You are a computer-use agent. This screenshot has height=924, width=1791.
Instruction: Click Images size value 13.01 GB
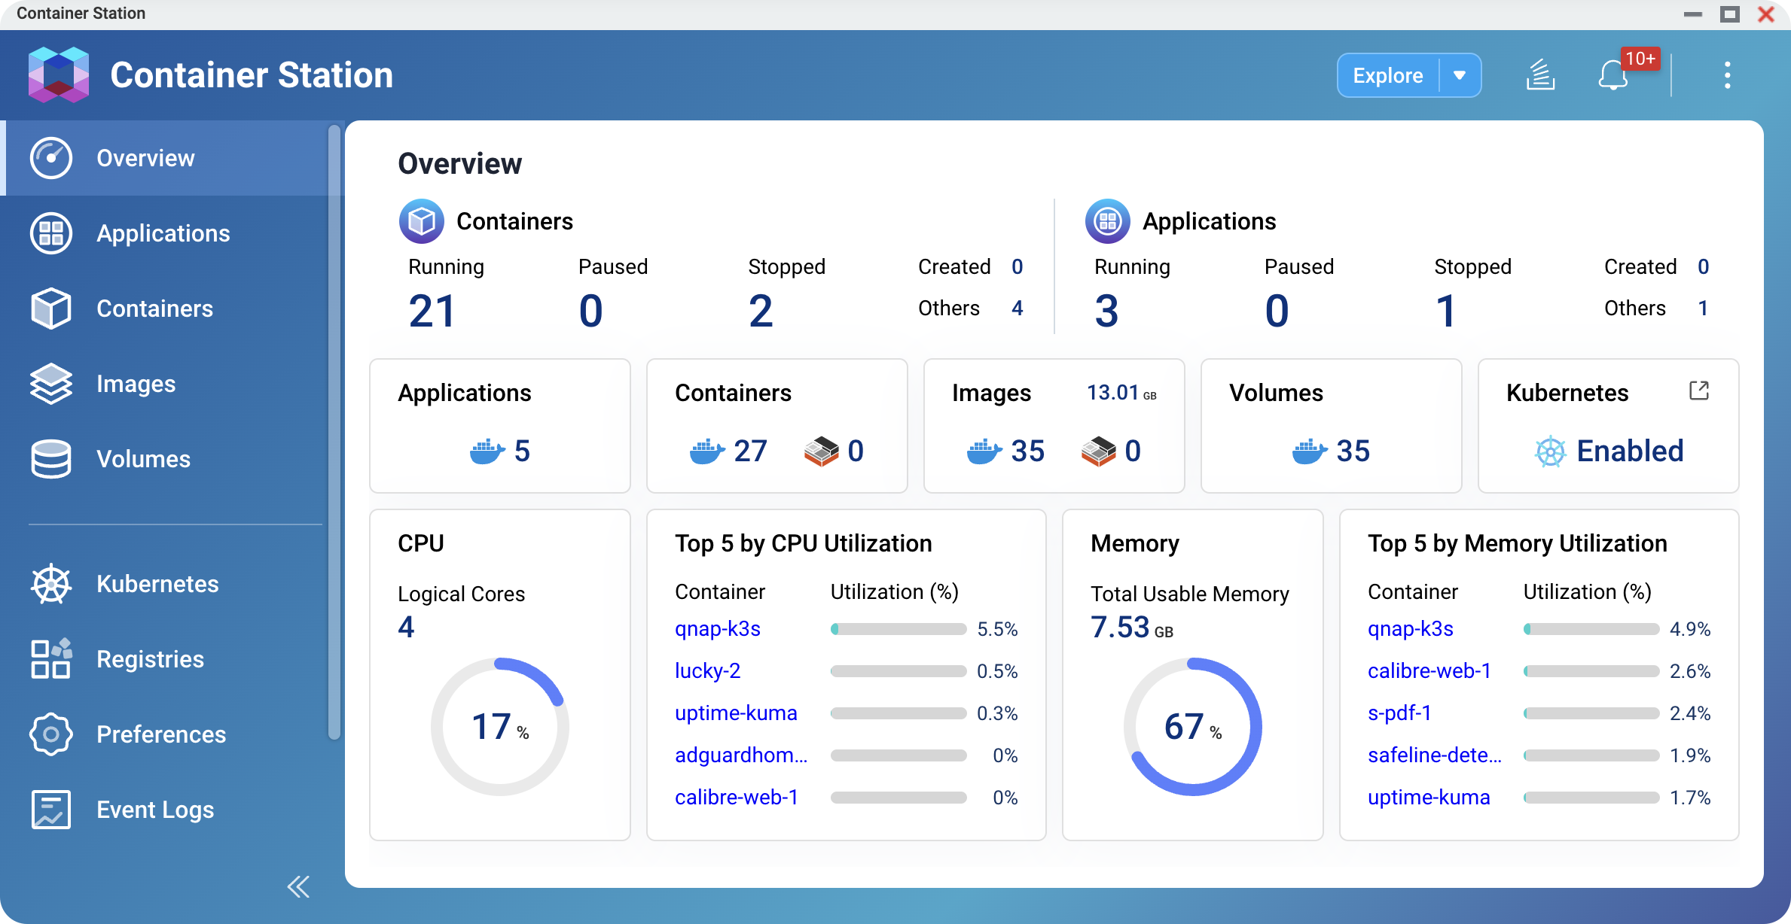point(1121,393)
